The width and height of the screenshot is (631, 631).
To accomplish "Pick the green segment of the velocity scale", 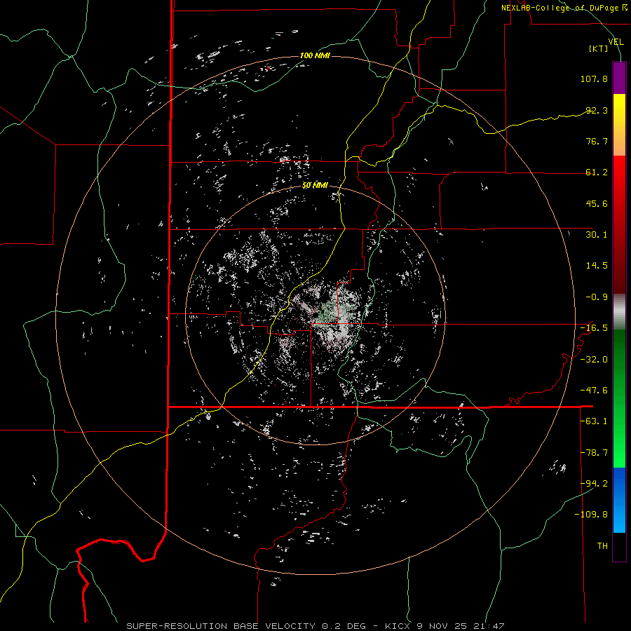I will pos(619,398).
